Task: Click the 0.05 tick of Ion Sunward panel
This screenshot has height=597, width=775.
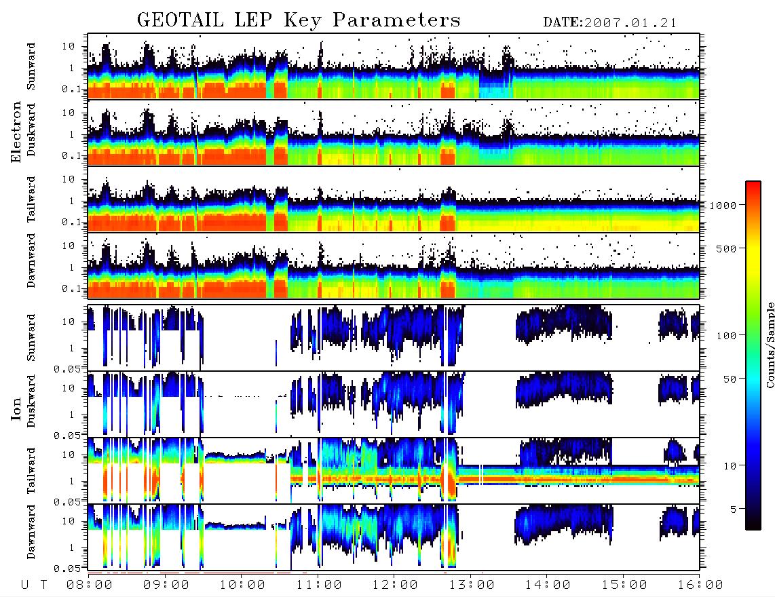Action: [67, 368]
